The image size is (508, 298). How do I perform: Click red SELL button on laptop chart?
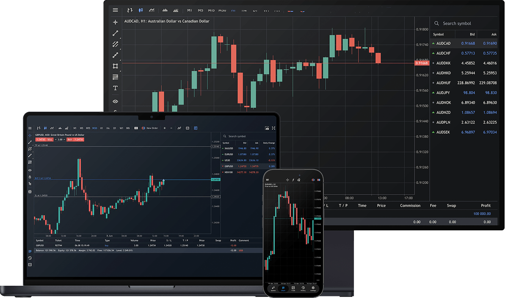pyautogui.click(x=44, y=139)
